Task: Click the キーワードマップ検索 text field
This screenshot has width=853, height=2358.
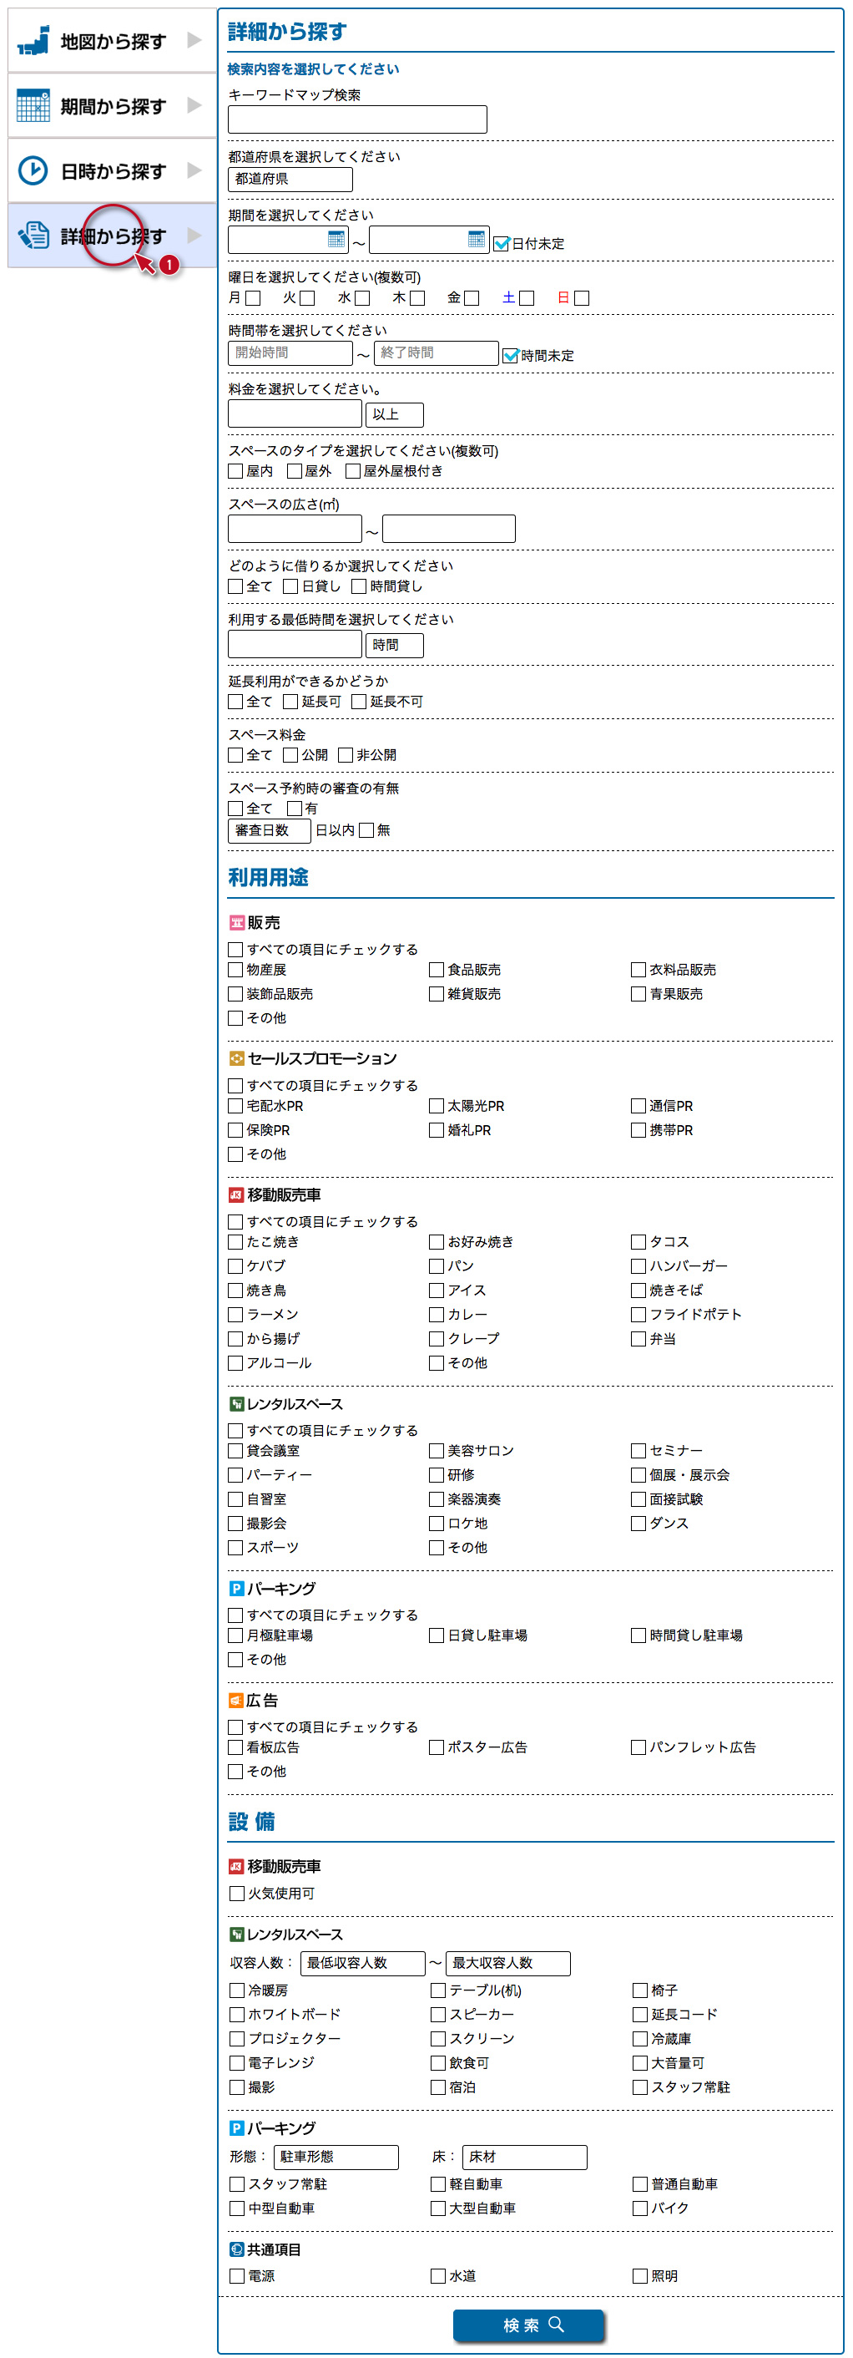Action: coord(356,120)
